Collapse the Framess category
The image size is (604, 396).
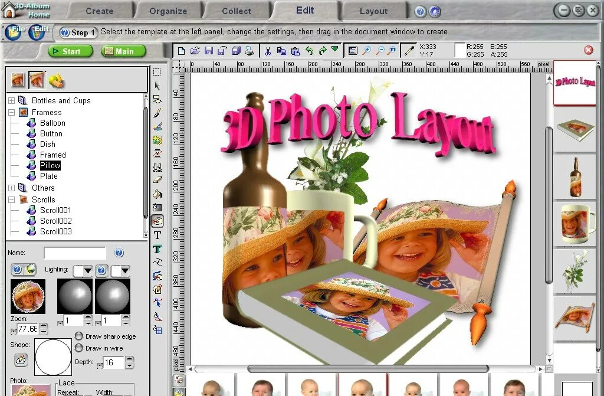point(12,112)
